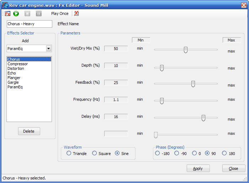Select the Triangle waveform option
The height and width of the screenshot is (183, 249).
(76, 154)
